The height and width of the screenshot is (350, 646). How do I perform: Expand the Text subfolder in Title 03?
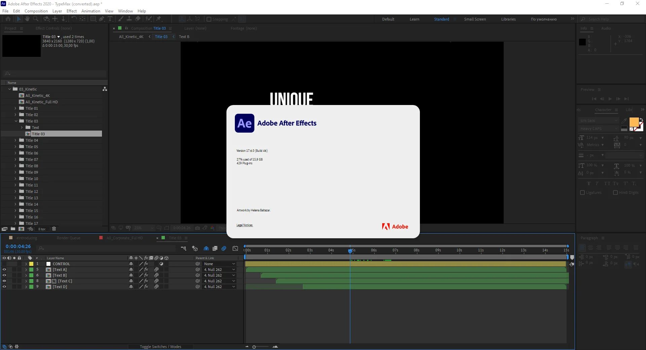pyautogui.click(x=22, y=128)
